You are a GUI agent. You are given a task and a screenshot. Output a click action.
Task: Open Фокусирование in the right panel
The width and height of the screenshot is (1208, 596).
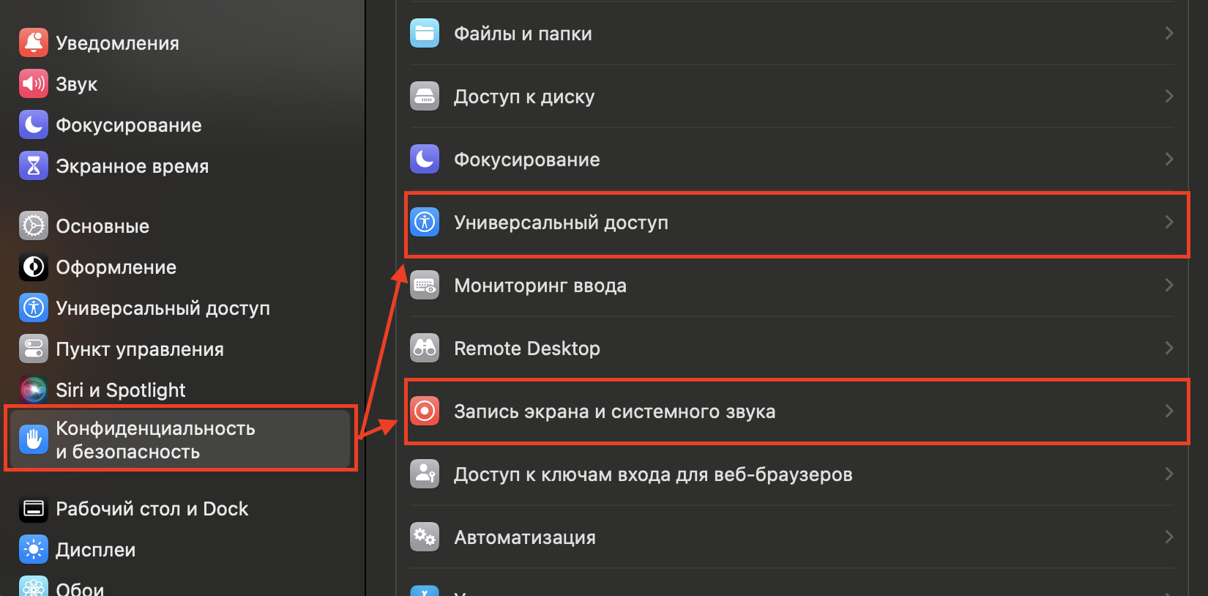526,160
